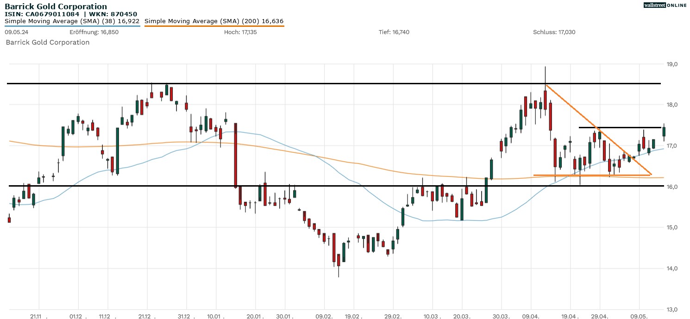Click the Hoch: 17,135 value
690x319 pixels.
241,32
